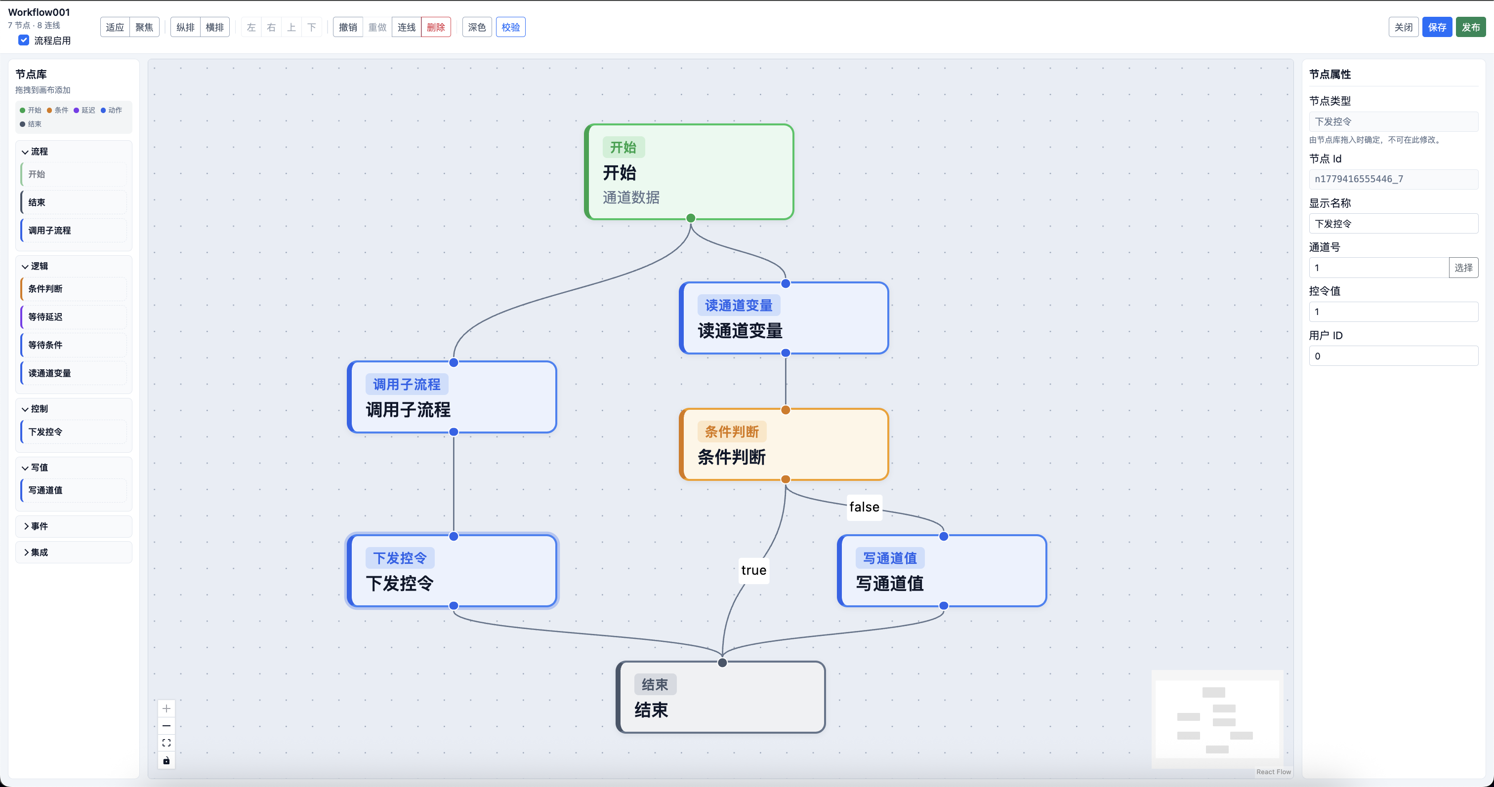Click the green 发布 publish button
Viewport: 1494px width, 787px height.
[x=1471, y=27]
